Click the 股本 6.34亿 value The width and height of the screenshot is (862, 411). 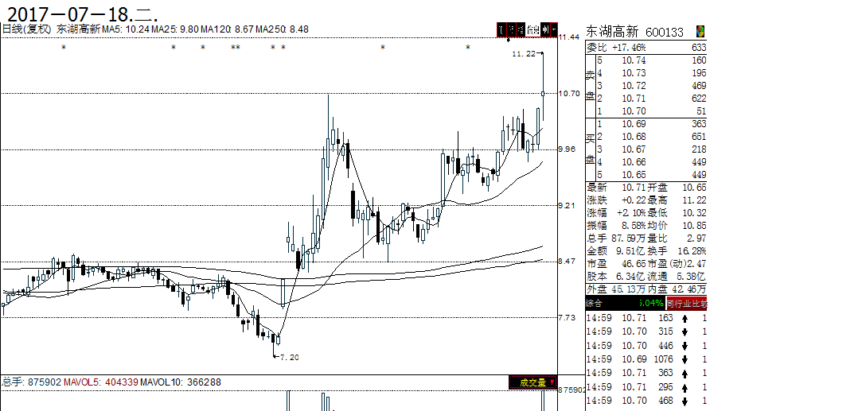631,277
